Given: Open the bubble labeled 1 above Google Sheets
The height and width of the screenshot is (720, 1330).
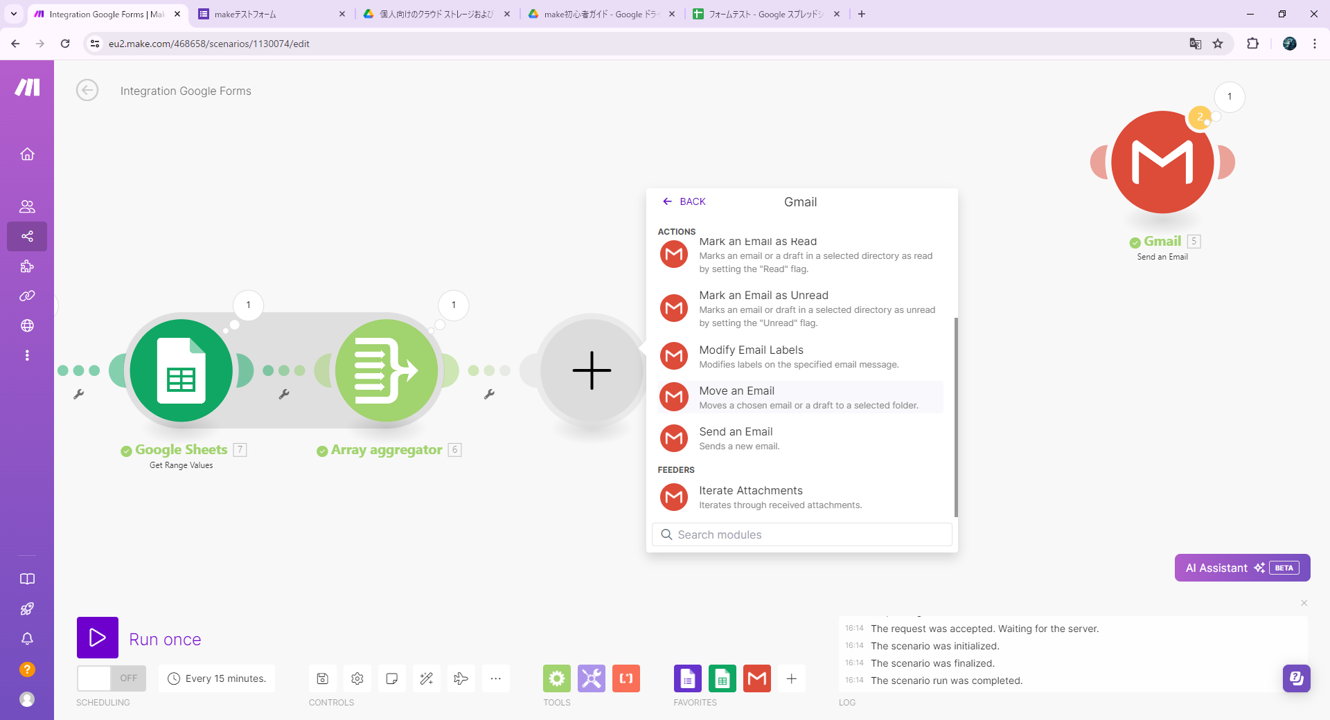Looking at the screenshot, I should tap(248, 305).
